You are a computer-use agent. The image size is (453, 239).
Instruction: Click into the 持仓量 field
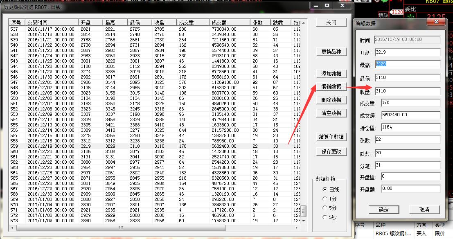coord(410,128)
